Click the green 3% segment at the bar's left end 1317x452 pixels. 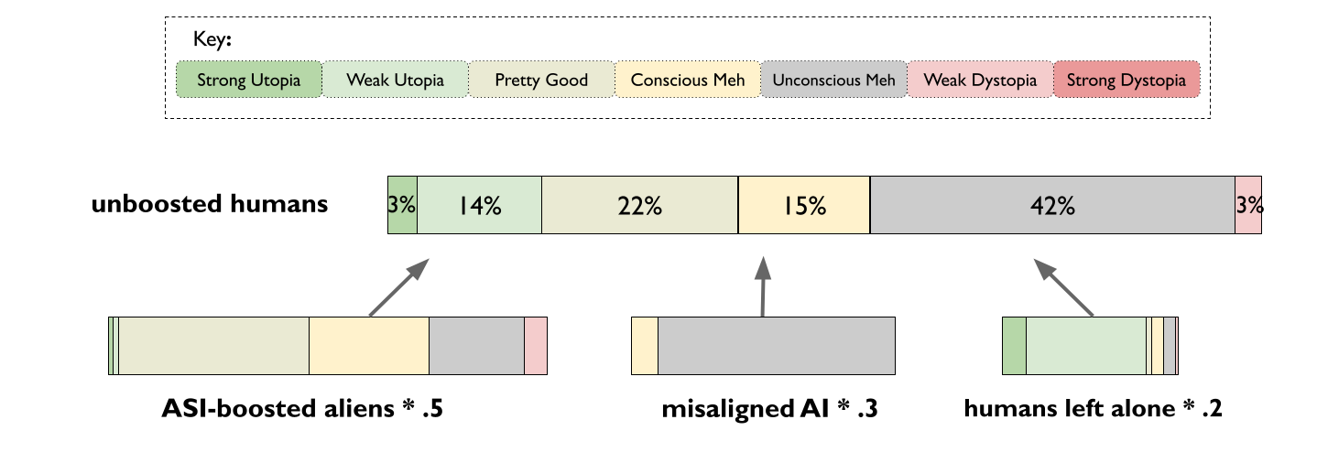(x=402, y=206)
